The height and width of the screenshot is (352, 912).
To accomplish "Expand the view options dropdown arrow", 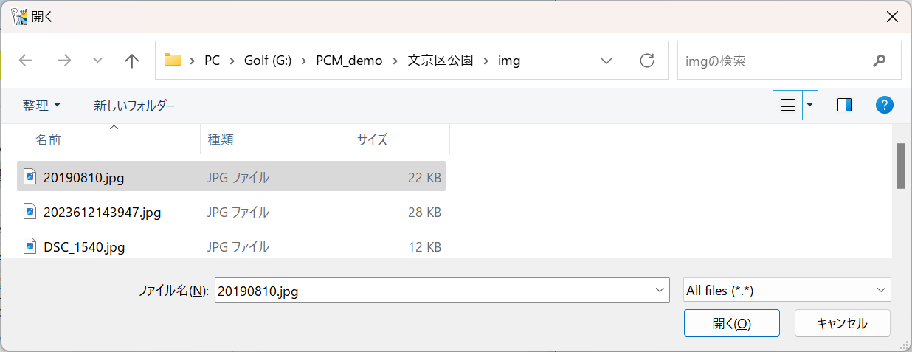I will pyautogui.click(x=811, y=106).
